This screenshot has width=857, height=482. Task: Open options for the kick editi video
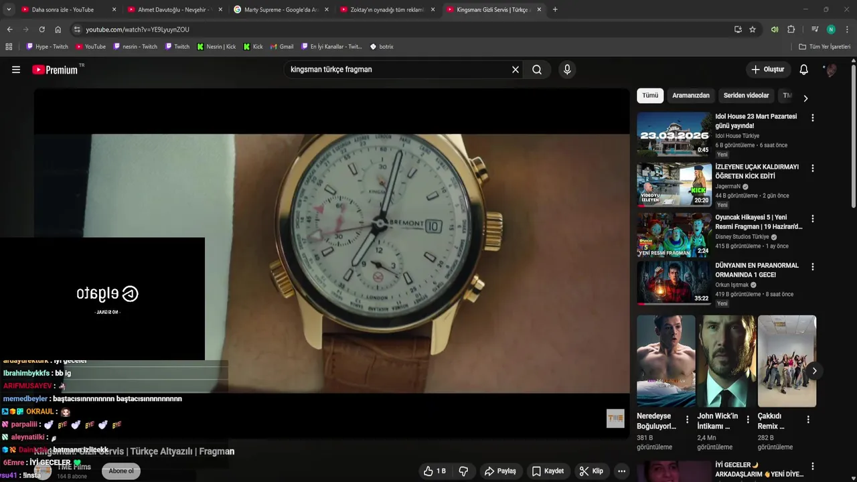[813, 169]
